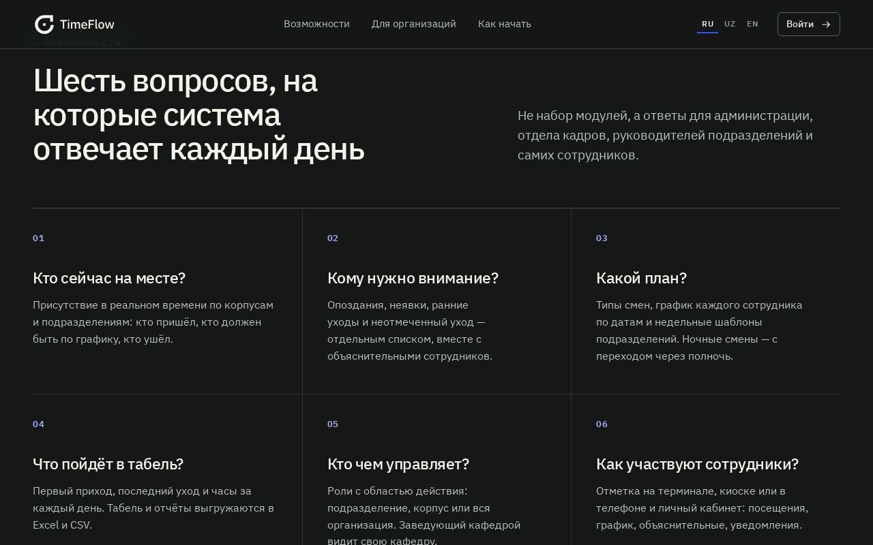The image size is (873, 545).
Task: Switch language to RU
Action: point(708,24)
